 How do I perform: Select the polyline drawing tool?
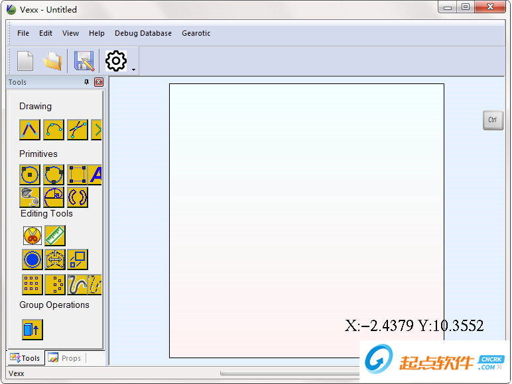[x=30, y=130]
